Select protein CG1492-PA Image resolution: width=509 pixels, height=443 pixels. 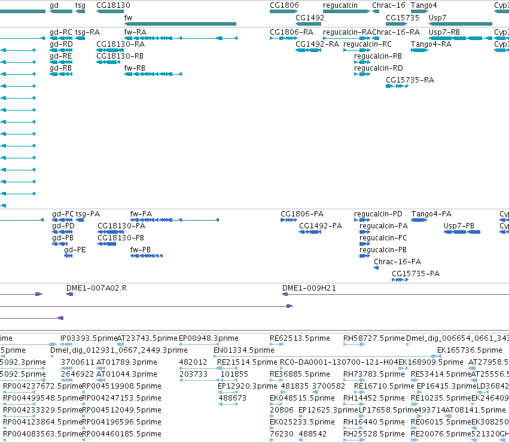tap(310, 232)
